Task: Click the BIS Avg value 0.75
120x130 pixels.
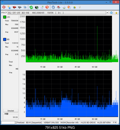Action: pos(17,54)
